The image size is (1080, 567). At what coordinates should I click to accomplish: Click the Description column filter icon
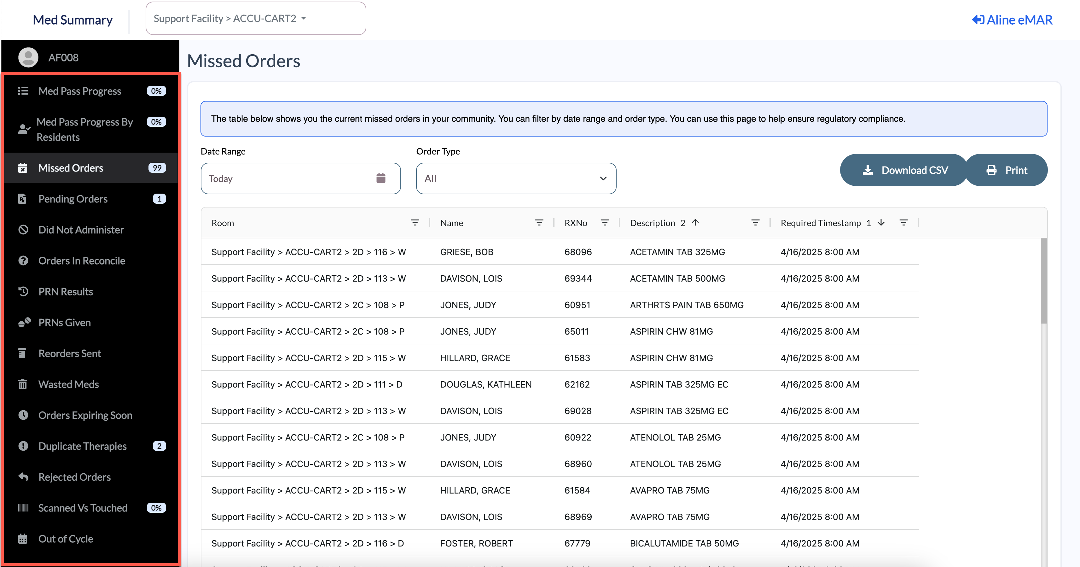coord(755,223)
